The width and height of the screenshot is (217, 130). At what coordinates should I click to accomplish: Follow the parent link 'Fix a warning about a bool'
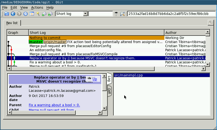coord(54,105)
